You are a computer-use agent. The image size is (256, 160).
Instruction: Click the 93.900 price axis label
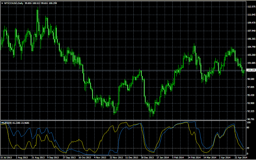(251, 103)
